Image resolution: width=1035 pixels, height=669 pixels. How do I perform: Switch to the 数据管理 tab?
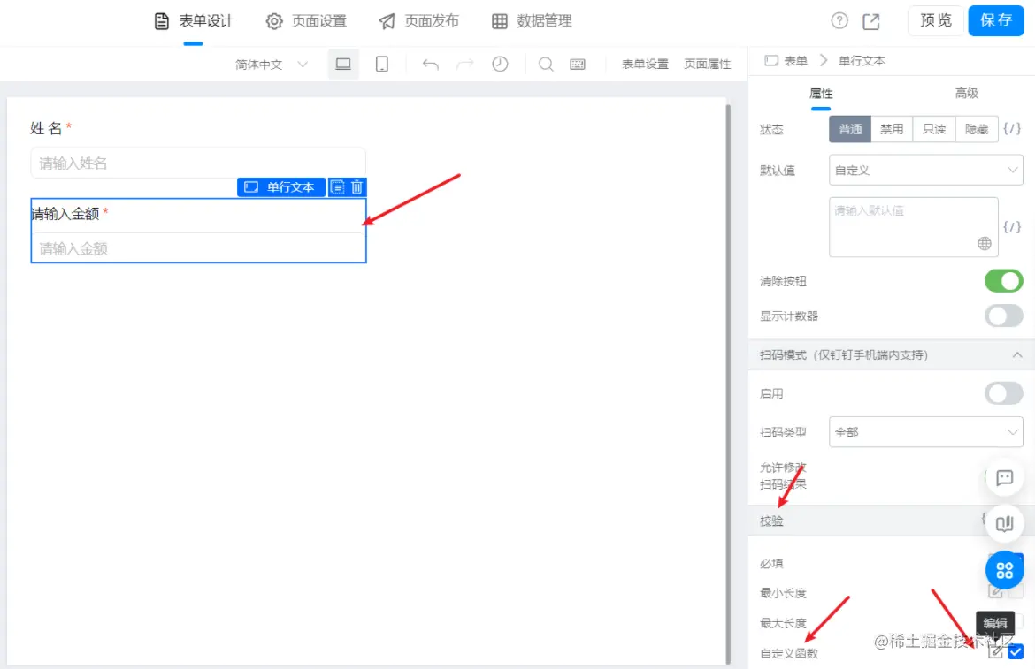tap(530, 21)
